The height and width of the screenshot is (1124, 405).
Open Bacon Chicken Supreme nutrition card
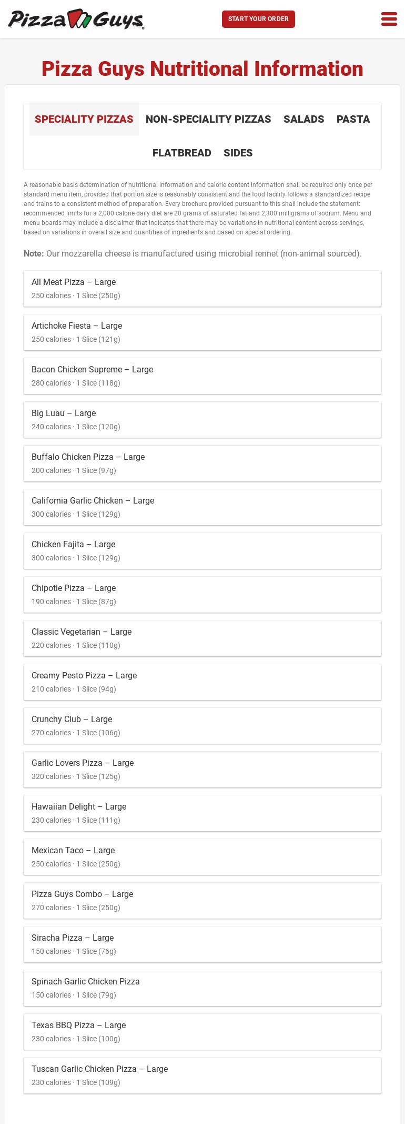(x=202, y=376)
